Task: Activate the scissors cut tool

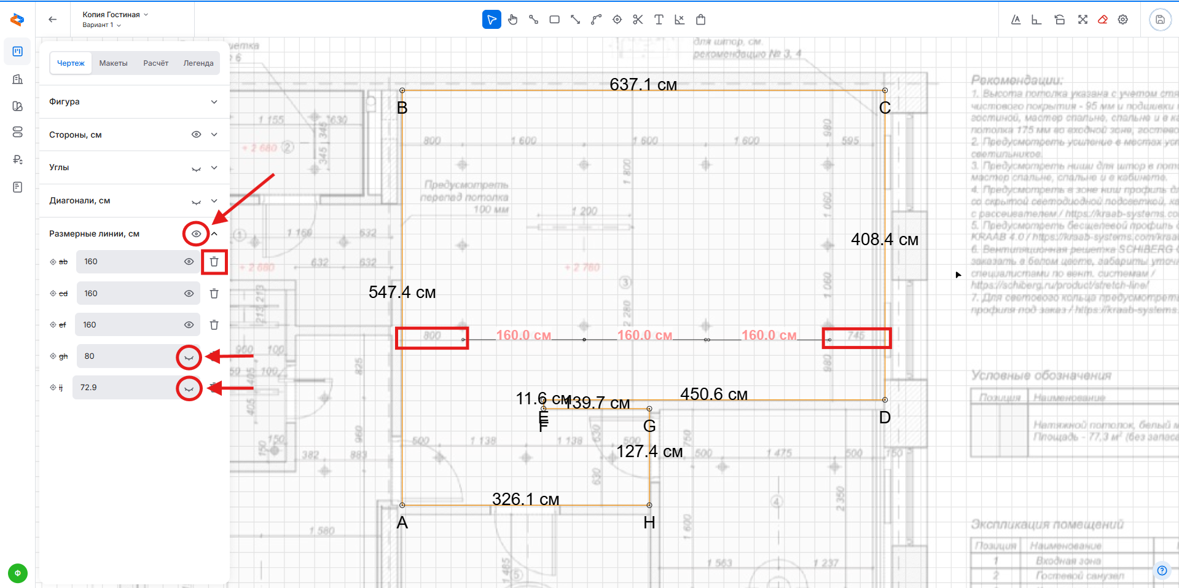Action: (x=638, y=20)
